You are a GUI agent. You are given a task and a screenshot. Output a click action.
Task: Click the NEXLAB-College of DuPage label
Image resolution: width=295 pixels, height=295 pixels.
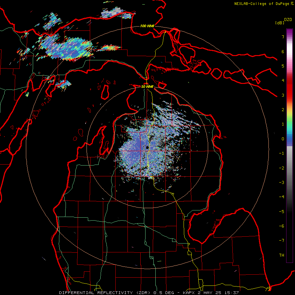coord(262,4)
